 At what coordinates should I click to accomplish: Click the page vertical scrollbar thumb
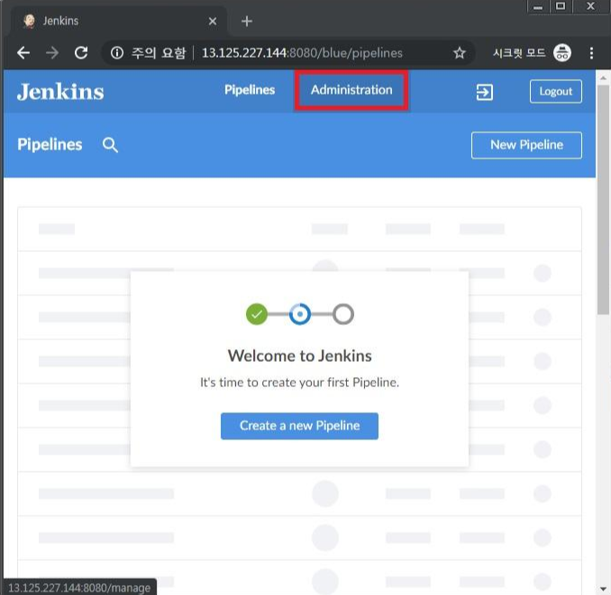tap(603, 198)
